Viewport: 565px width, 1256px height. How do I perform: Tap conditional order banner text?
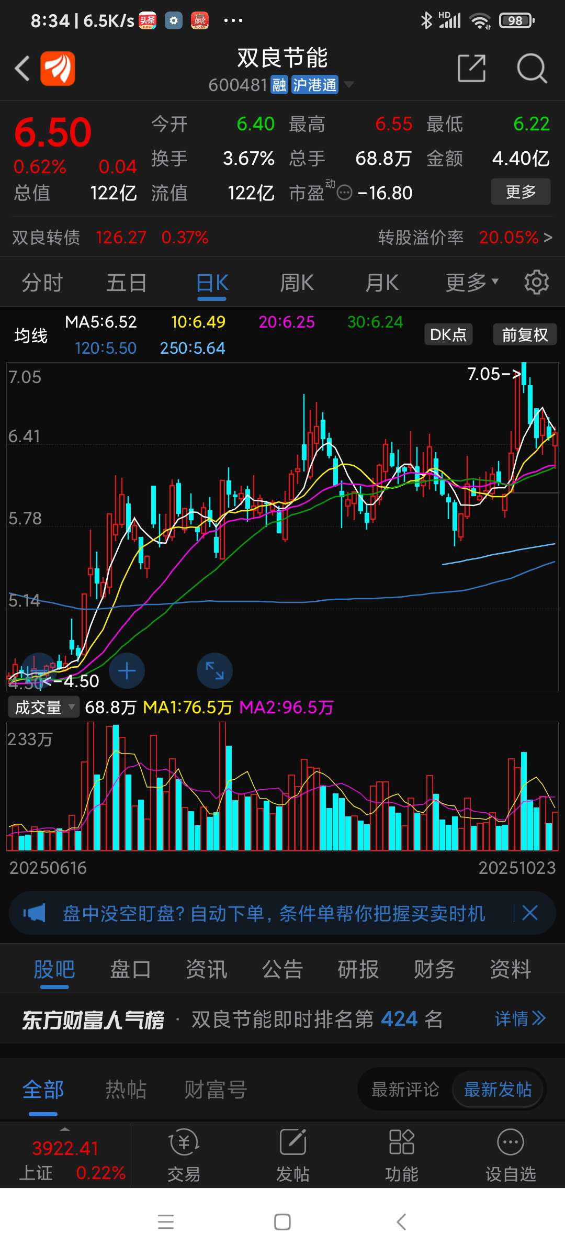274,913
